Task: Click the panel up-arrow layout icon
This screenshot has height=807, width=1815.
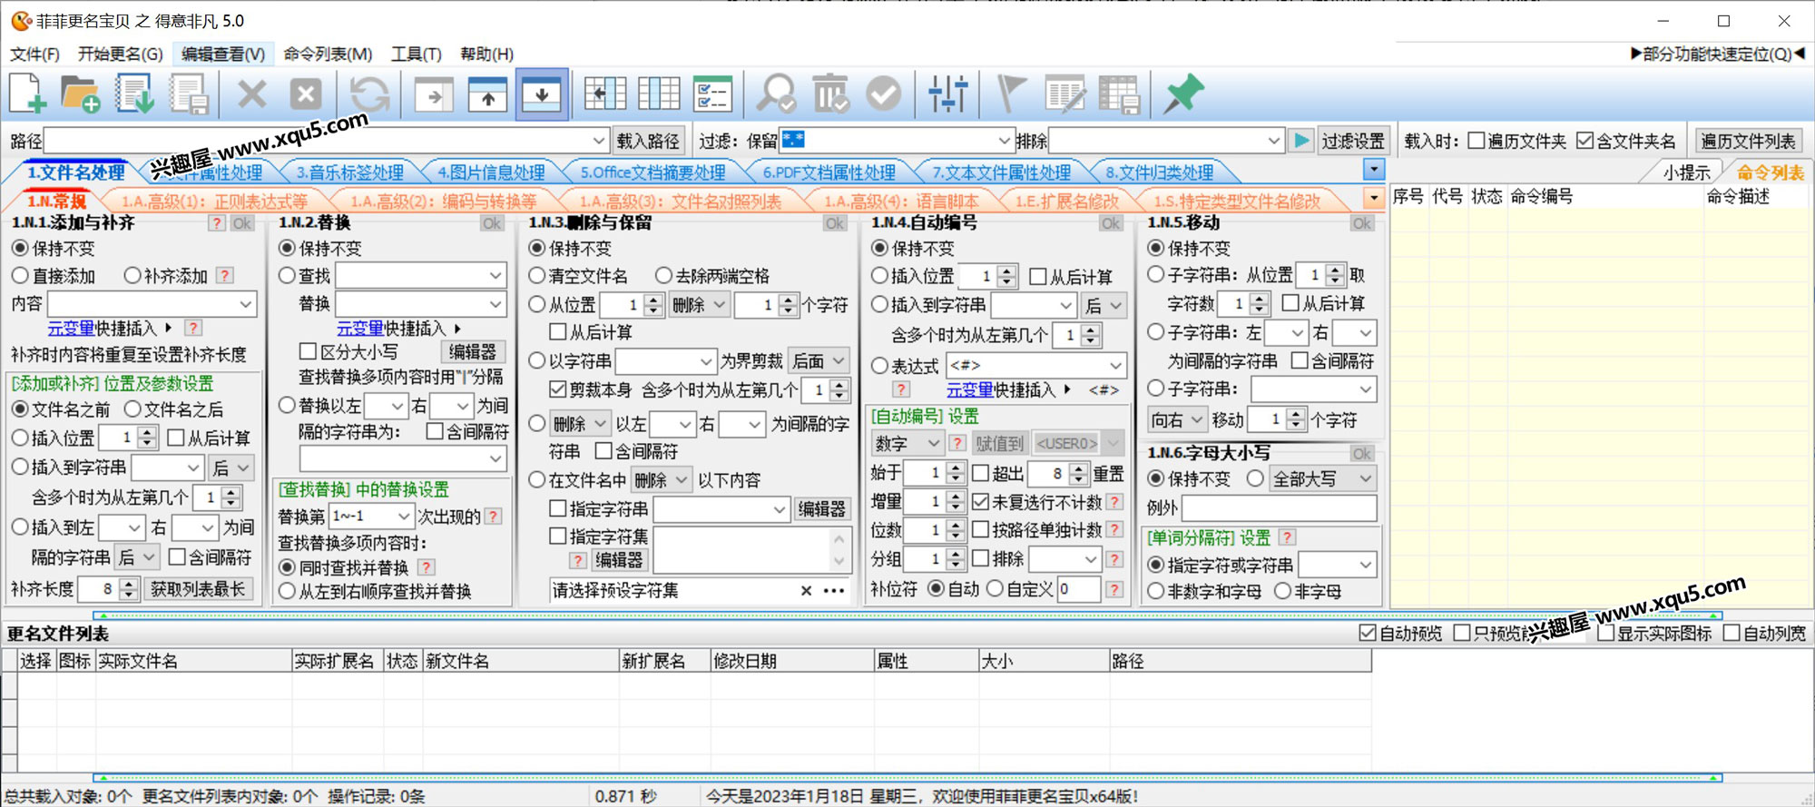Action: 487,93
